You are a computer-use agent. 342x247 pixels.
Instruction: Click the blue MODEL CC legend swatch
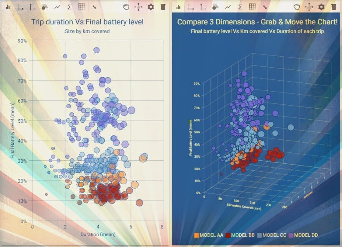click(x=259, y=236)
